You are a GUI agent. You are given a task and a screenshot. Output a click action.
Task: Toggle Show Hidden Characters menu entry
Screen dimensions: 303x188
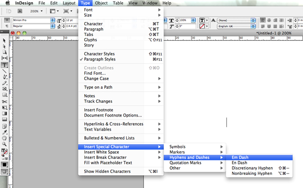121,171
